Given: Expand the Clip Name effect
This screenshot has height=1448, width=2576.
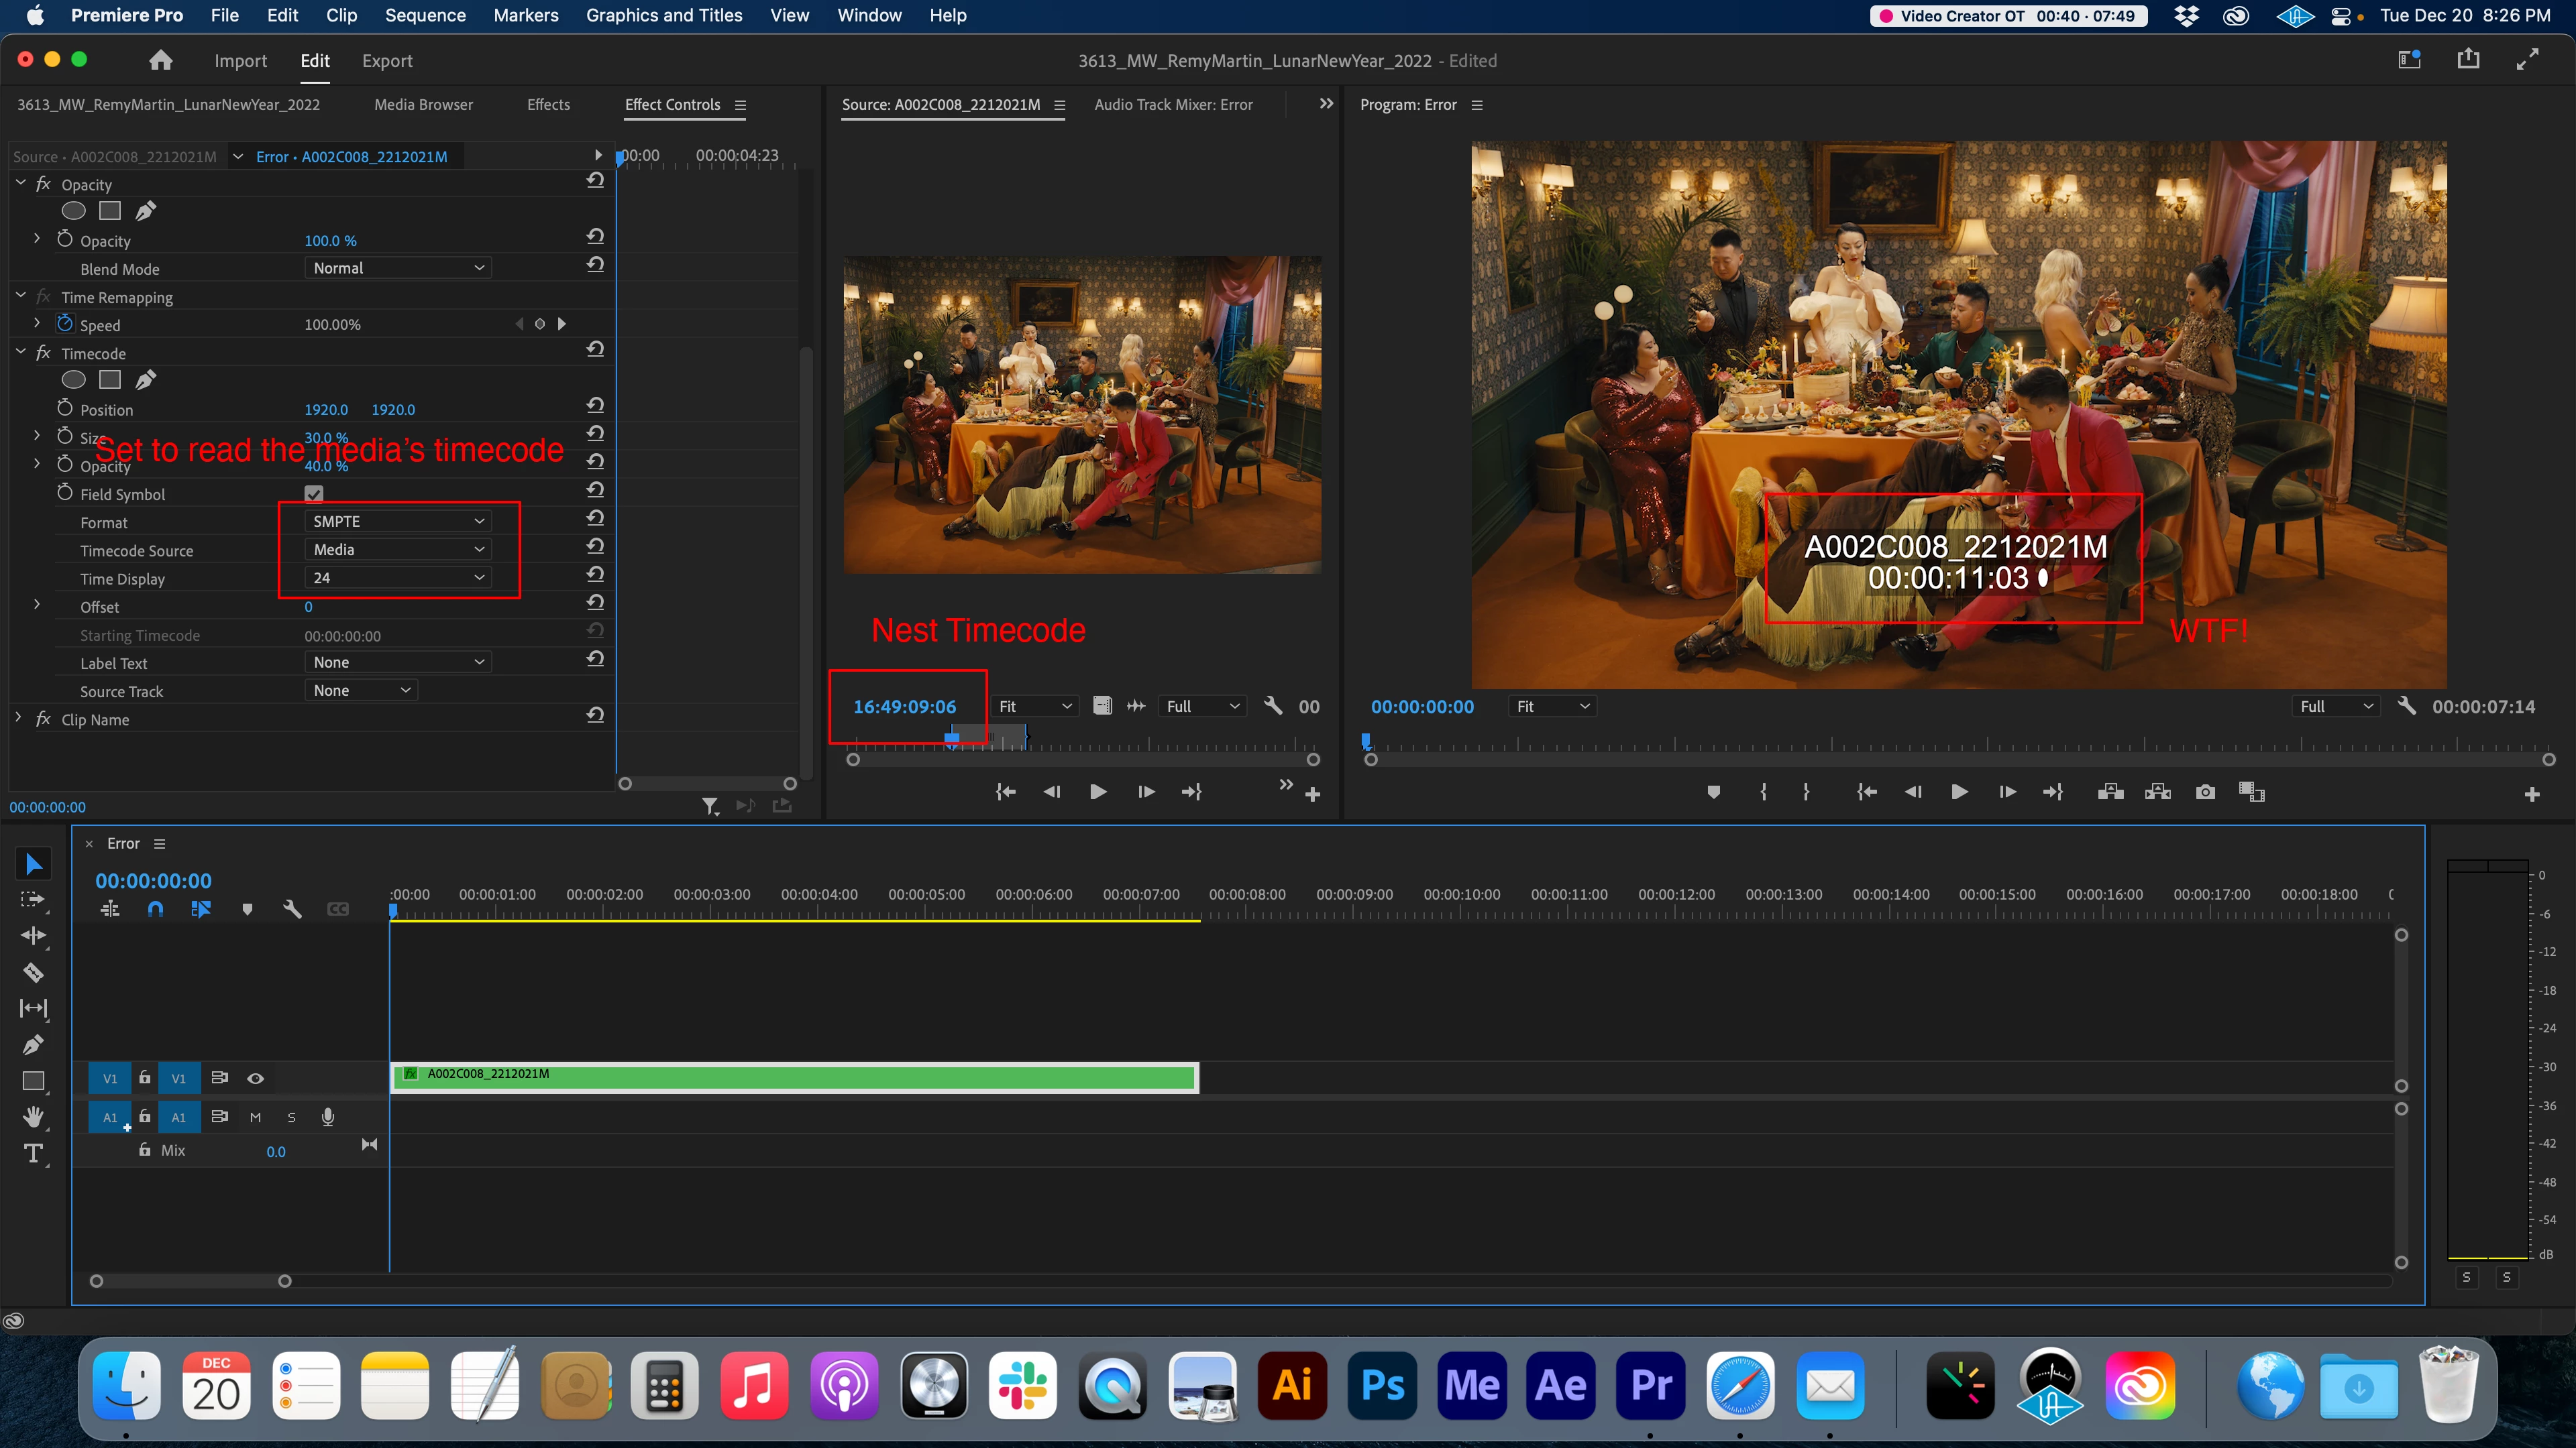Looking at the screenshot, I should 18,719.
